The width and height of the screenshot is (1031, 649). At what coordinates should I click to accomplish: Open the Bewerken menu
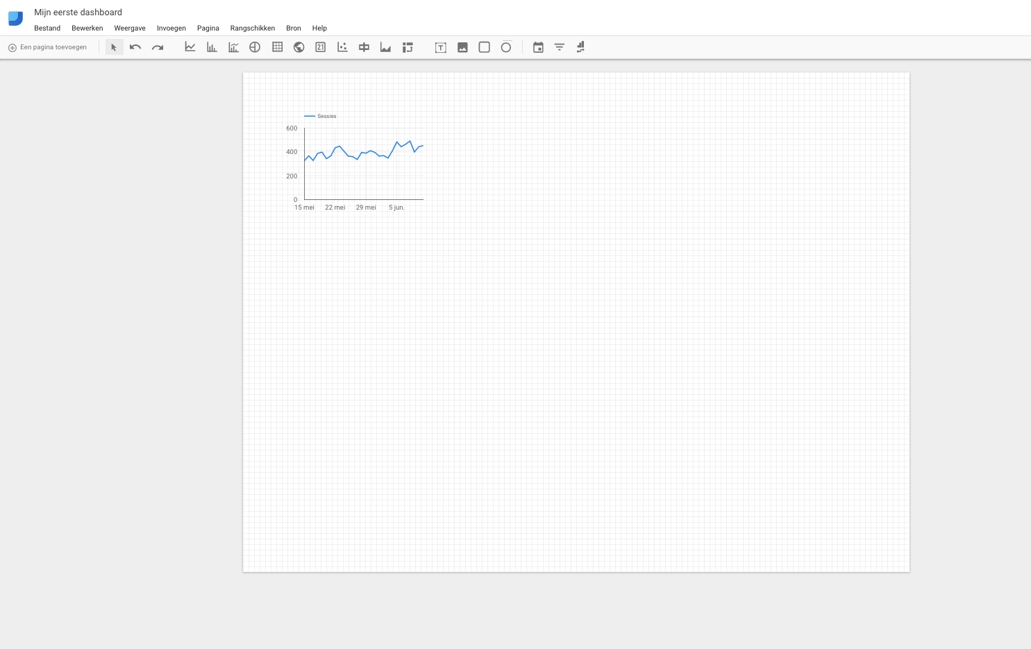87,28
